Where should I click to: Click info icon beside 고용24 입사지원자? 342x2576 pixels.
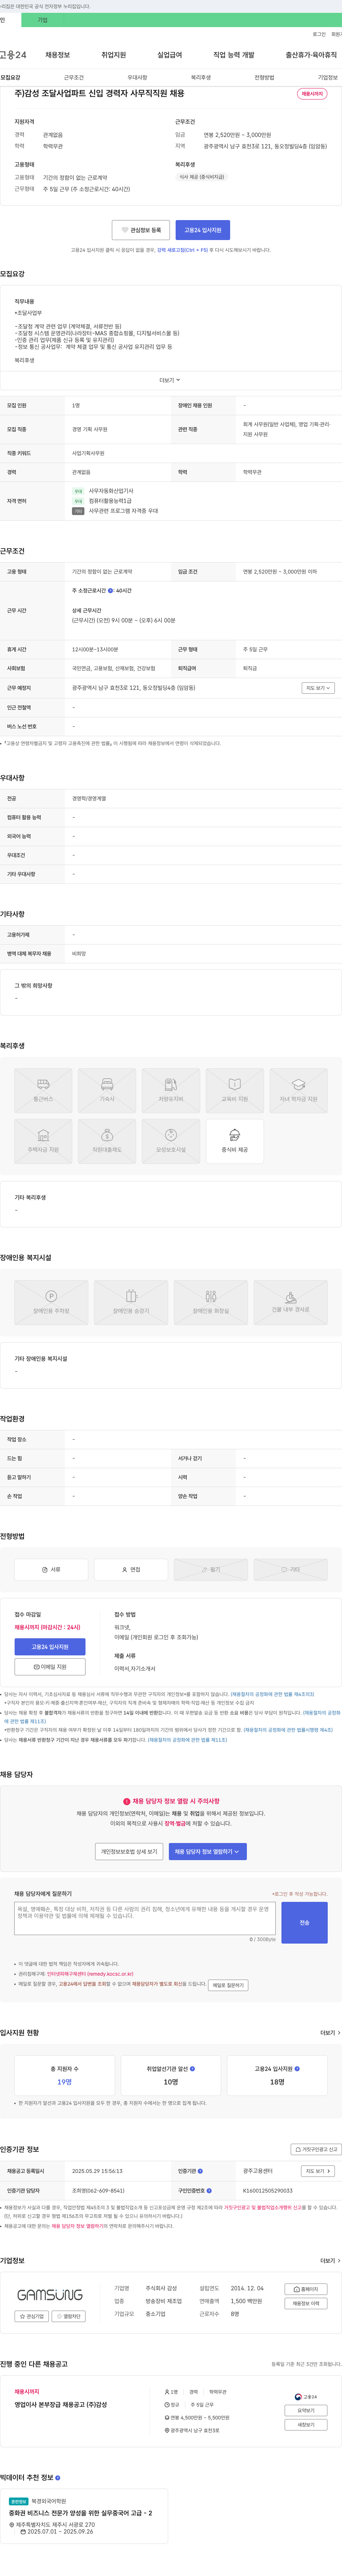(x=297, y=2069)
